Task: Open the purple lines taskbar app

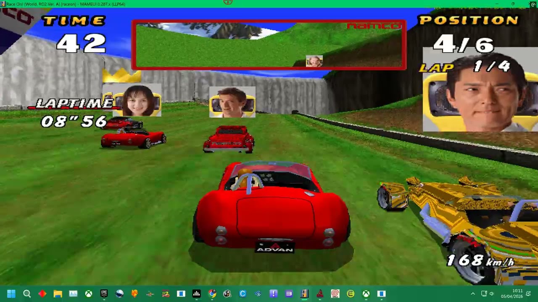Action: tap(289, 294)
